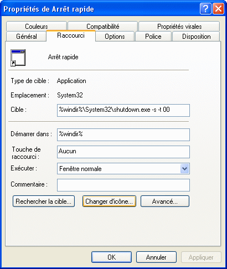The image size is (227, 269).
Task: Close the properties dialog window
Action: pos(218,8)
